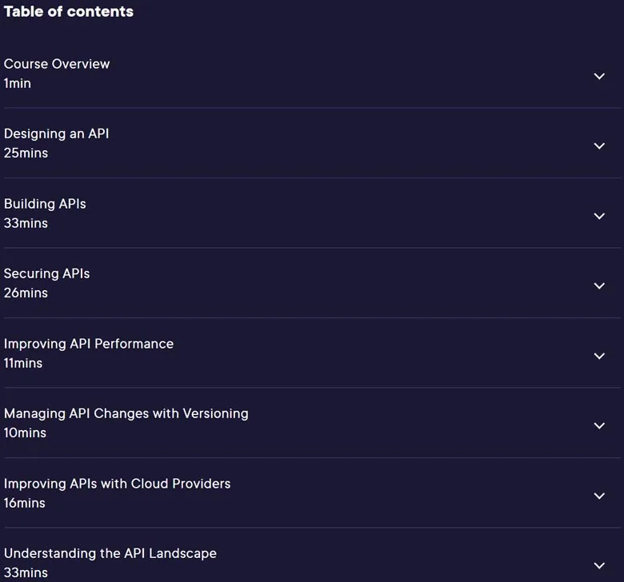Expand the Improving API Performance chevron
This screenshot has height=582, width=624.
pos(599,356)
